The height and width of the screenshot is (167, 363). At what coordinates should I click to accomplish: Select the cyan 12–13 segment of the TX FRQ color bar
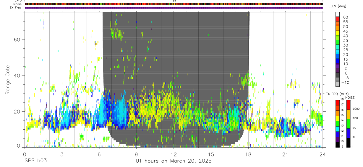point(338,129)
